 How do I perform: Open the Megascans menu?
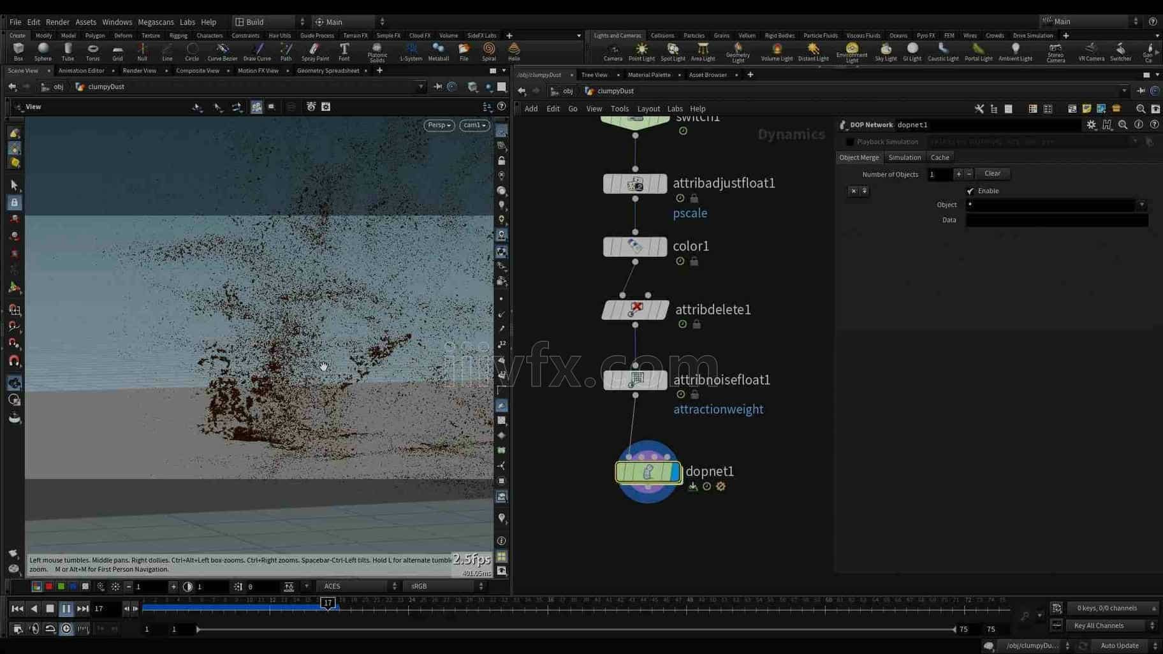pos(156,22)
